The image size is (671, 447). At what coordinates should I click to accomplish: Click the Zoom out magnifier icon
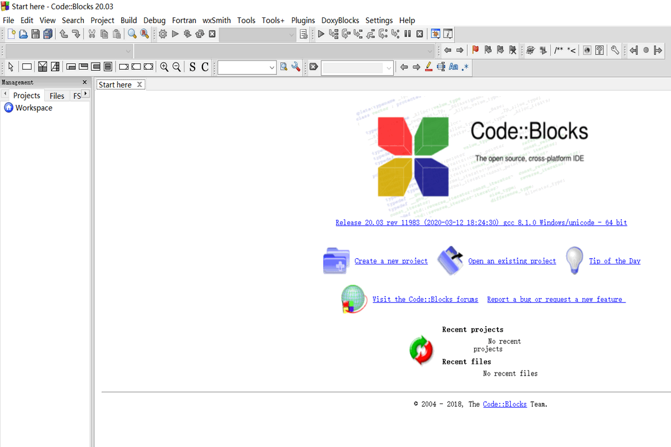(x=176, y=66)
